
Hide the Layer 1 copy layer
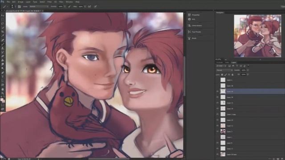(217, 114)
